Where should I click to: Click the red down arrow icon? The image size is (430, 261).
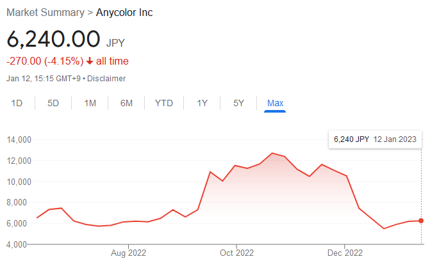point(90,61)
